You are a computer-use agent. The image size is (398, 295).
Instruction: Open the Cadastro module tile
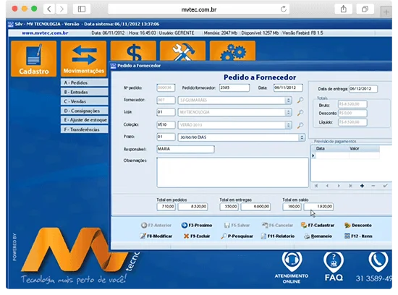click(x=33, y=59)
